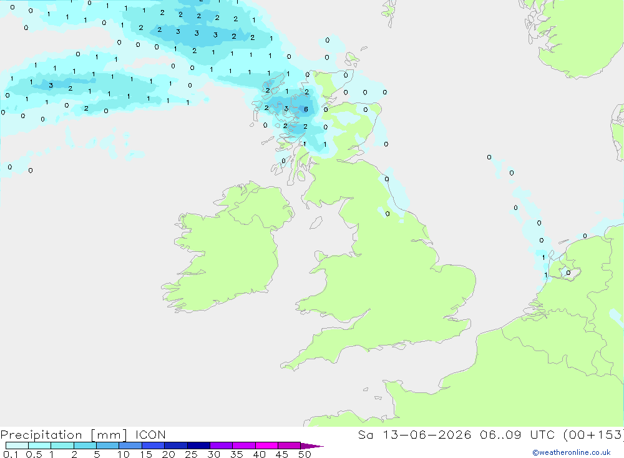624x458 pixels.
Task: Click the "06..09 UTC" time text
Action: [x=517, y=434]
